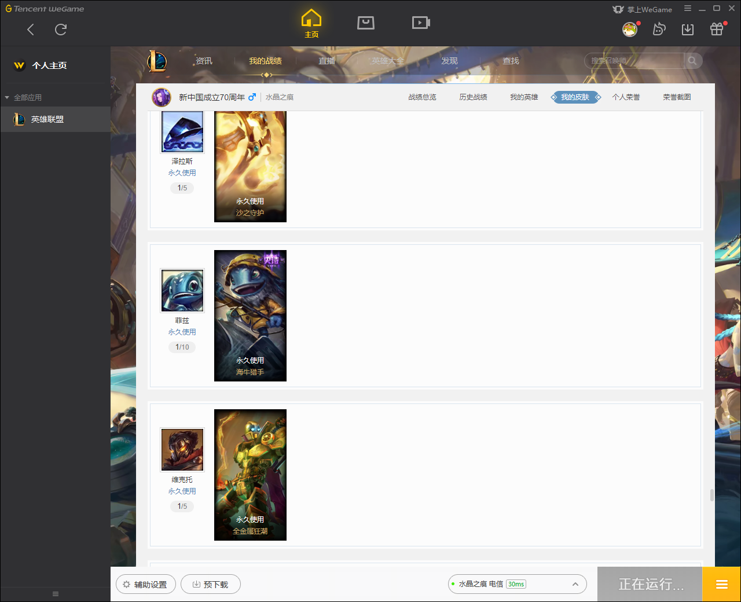Click the back arrow icon
Viewport: 741px width, 602px height.
[31, 30]
